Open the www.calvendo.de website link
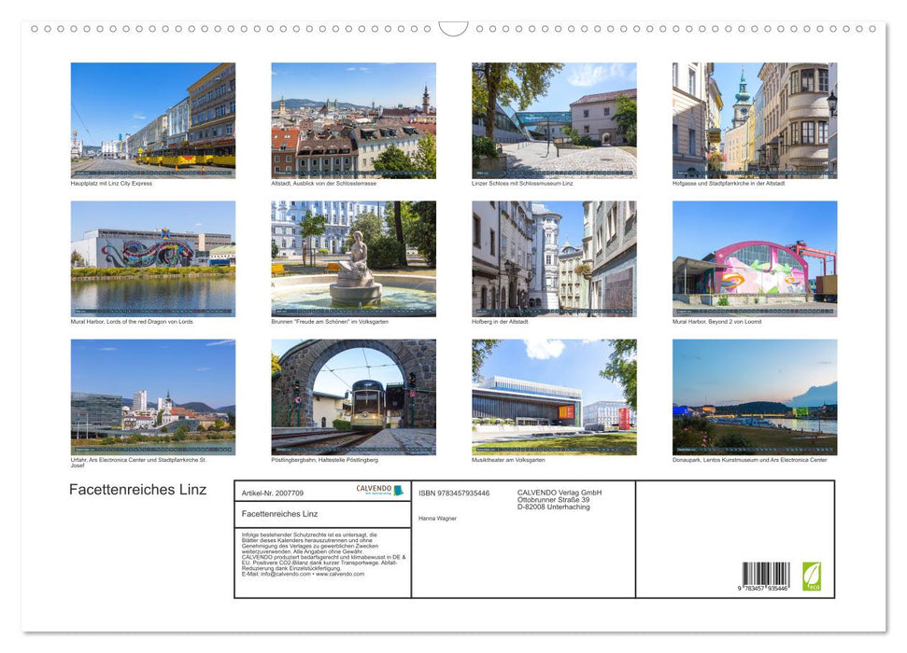 point(339,575)
